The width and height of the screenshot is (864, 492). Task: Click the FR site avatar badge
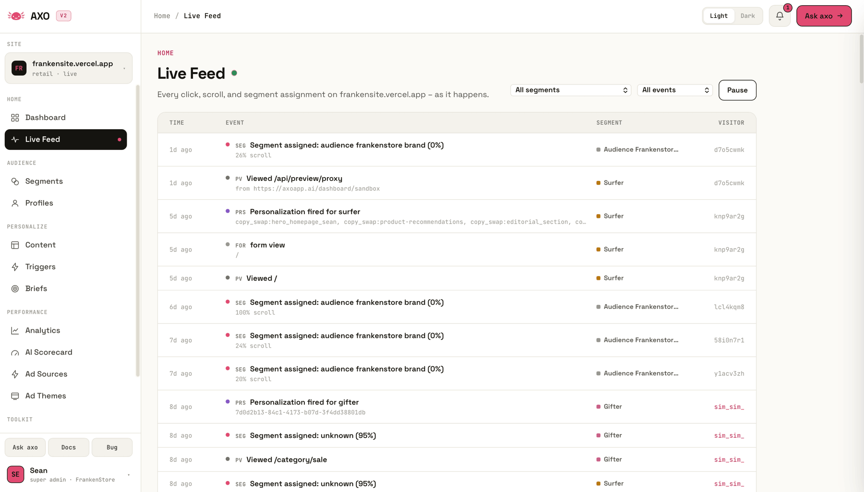click(19, 68)
